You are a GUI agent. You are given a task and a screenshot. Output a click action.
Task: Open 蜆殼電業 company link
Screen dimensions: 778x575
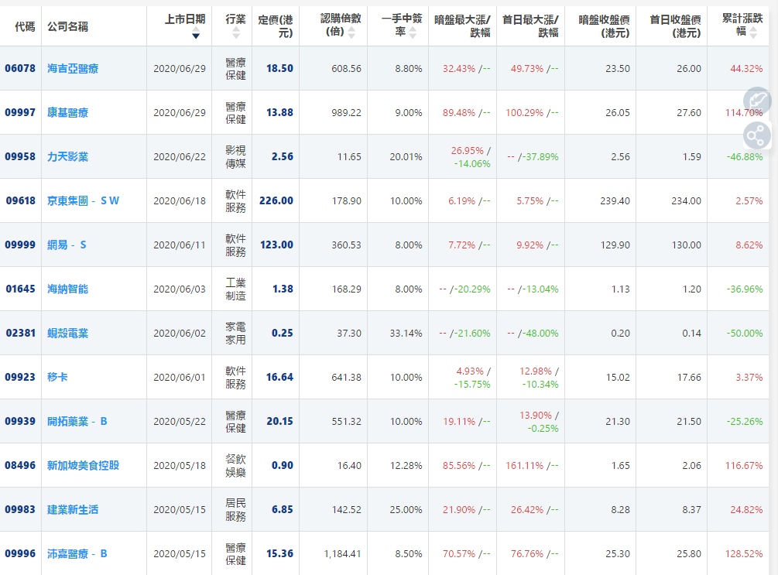click(67, 333)
